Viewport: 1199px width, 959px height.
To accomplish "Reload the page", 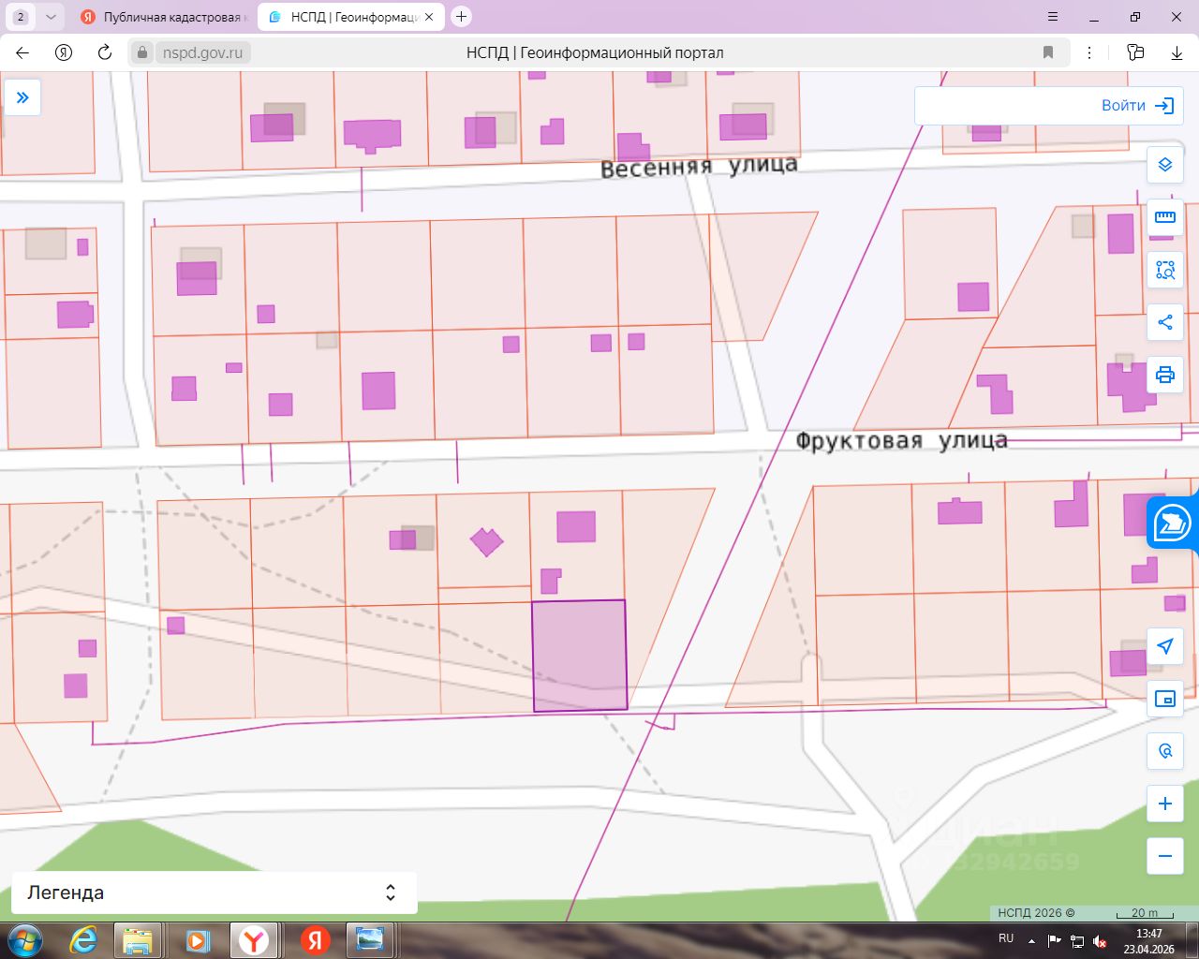I will point(104,52).
